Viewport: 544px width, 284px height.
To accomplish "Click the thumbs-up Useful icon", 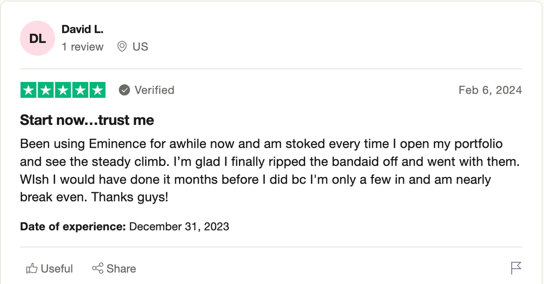I will click(x=32, y=268).
